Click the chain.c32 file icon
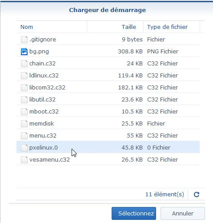The image size is (213, 223). coord(24,64)
